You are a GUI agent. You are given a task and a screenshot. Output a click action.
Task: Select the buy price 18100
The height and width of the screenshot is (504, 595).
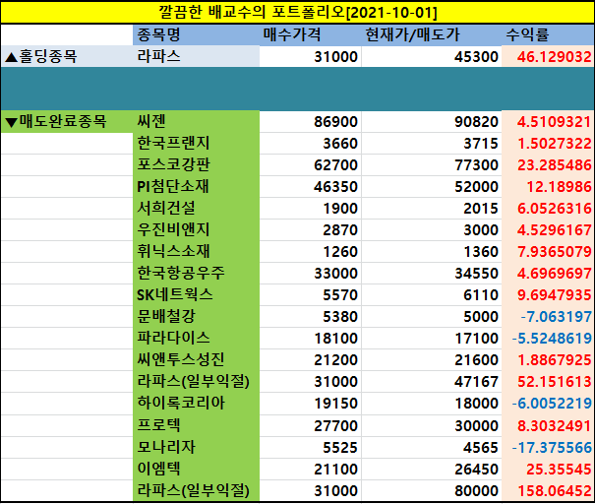coord(311,338)
